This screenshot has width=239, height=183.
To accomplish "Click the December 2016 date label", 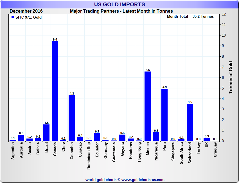I will click(26, 11).
